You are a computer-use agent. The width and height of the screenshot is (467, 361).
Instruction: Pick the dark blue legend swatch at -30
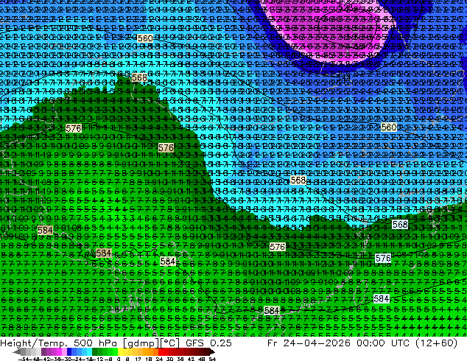[69, 351]
